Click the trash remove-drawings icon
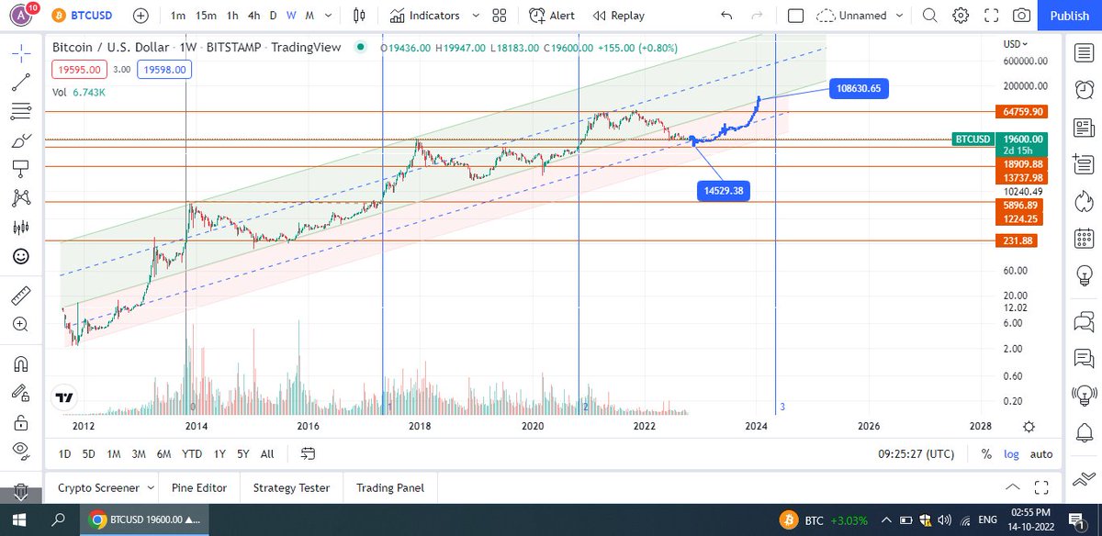 coord(19,491)
